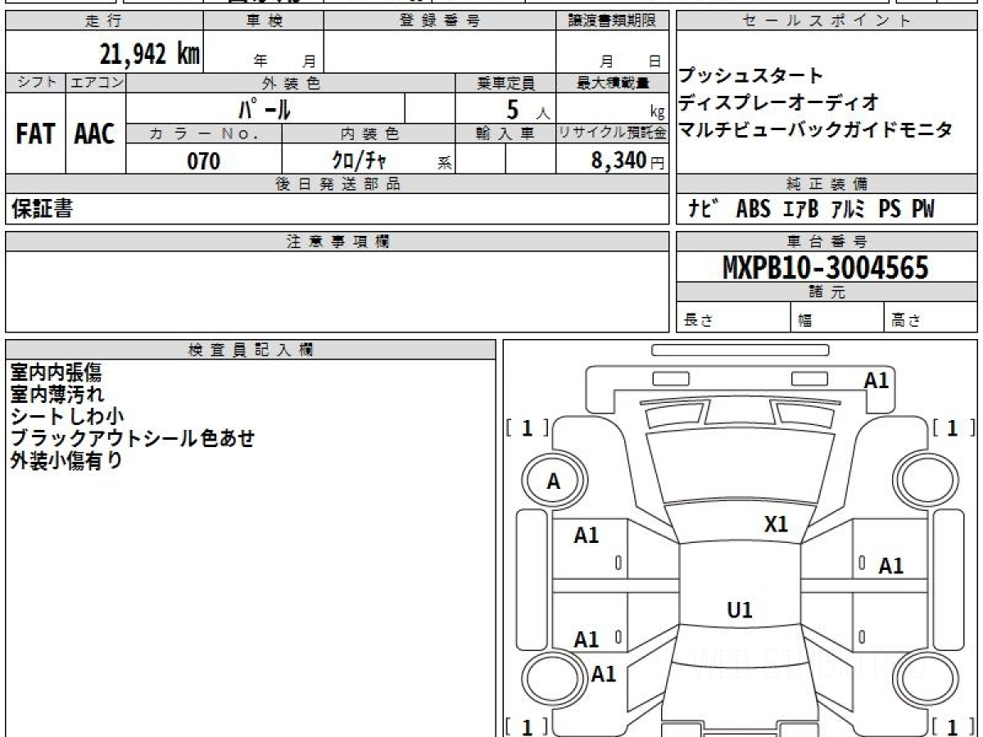Click the リサイクル預託金 header
Viewport: 983px width, 737px height.
(x=612, y=133)
